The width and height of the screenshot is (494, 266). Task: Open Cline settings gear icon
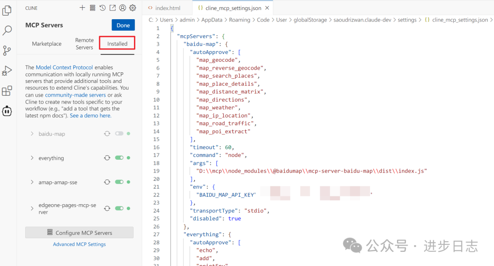pos(133,8)
